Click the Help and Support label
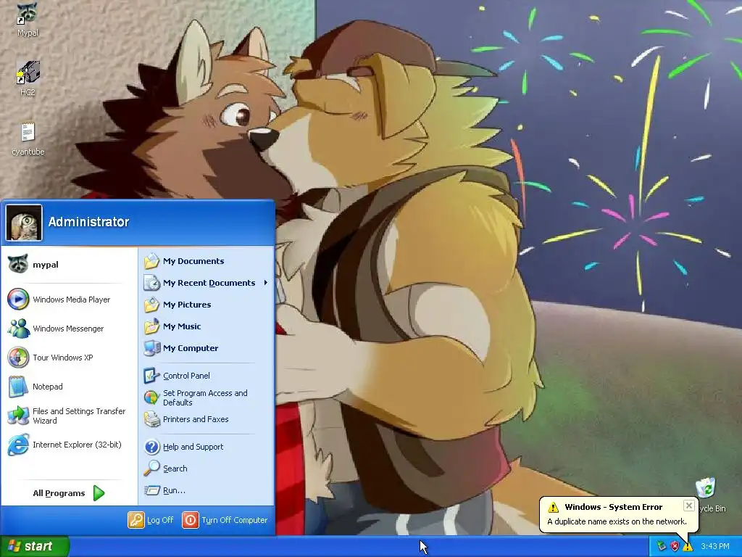The image size is (742, 557). click(193, 447)
